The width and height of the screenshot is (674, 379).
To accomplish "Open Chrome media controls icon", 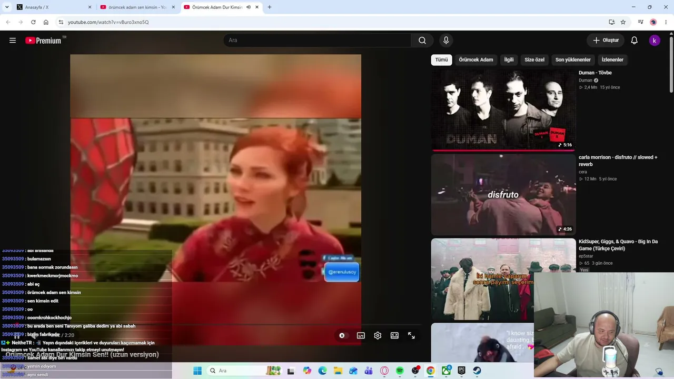I will click(640, 22).
